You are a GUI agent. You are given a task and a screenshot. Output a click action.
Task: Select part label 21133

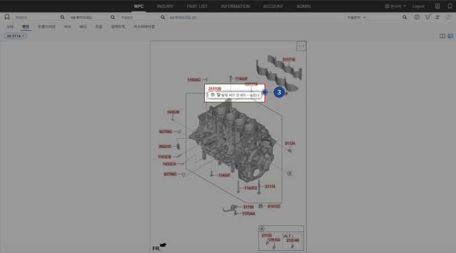click(x=267, y=235)
